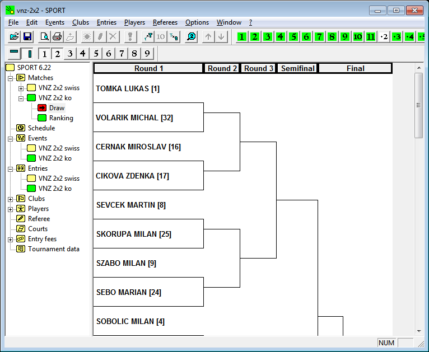Toggle the vertical layout button
This screenshot has width=429, height=352.
pos(28,53)
